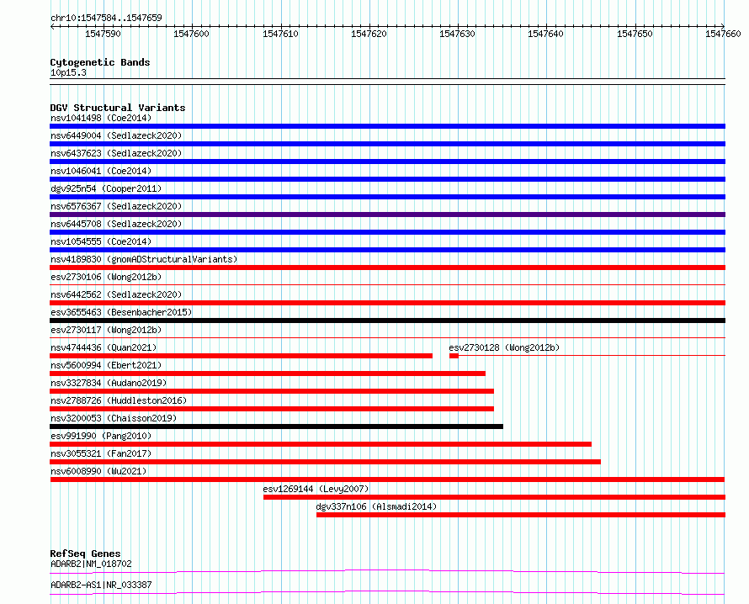Click the nsv3055321 (Fan2017) label
Viewport: 749px width, 604px height.
coord(101,453)
